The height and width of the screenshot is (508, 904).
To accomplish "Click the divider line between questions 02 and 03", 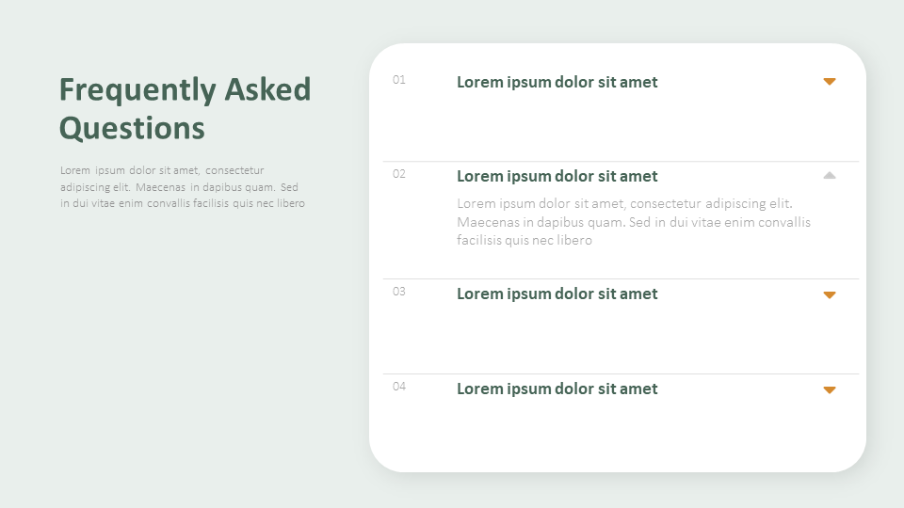I will [621, 278].
